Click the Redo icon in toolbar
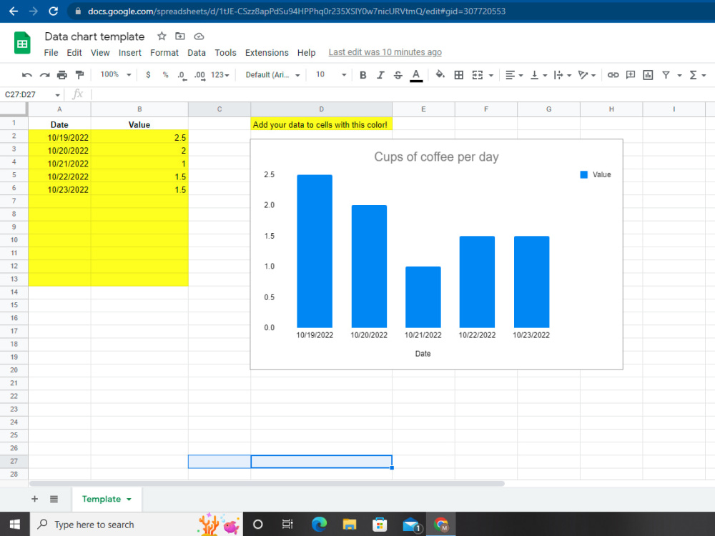This screenshot has height=536, width=715. (44, 75)
